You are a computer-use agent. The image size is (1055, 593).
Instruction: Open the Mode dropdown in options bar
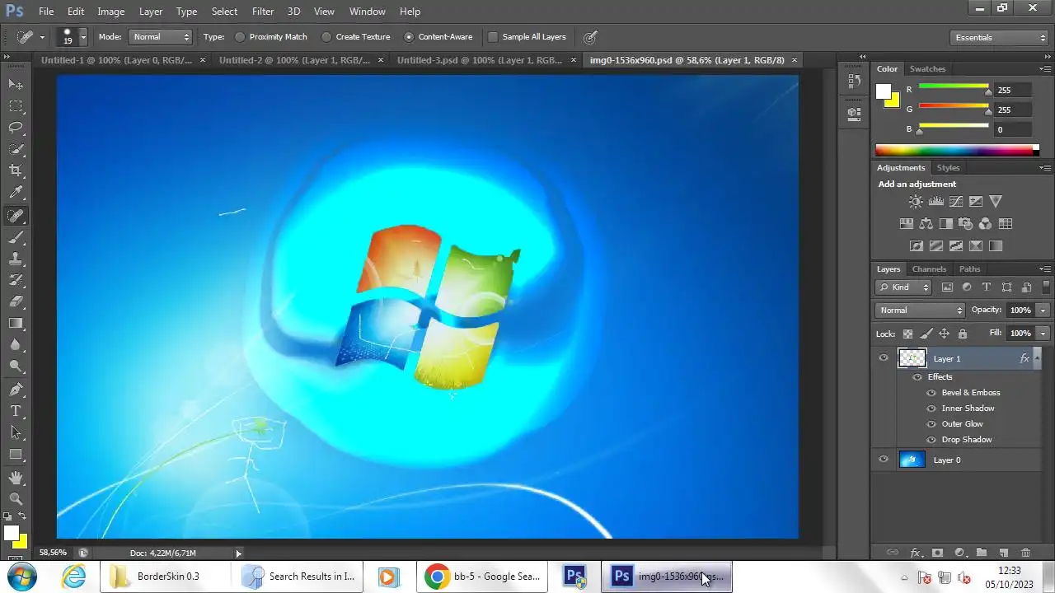point(161,37)
